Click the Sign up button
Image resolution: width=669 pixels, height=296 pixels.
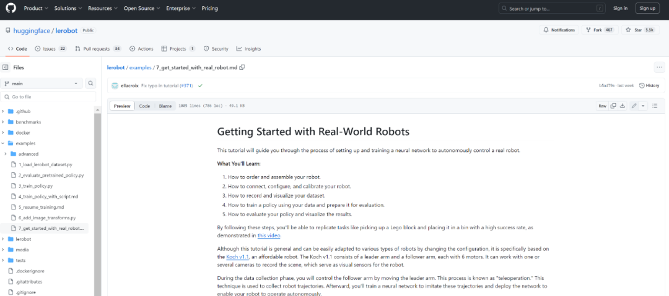click(x=647, y=8)
